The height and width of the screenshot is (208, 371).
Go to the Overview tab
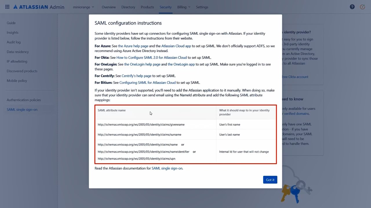click(109, 7)
